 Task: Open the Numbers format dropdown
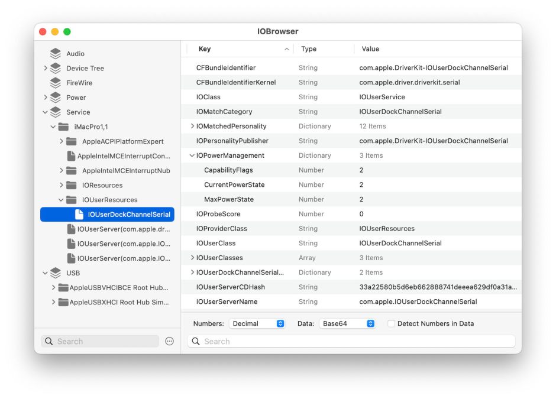257,324
